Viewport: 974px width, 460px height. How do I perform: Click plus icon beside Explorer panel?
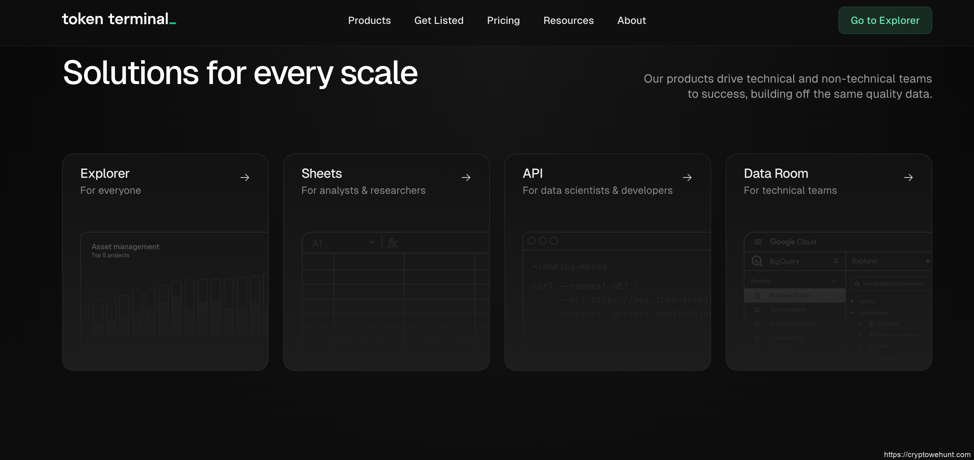pos(928,261)
